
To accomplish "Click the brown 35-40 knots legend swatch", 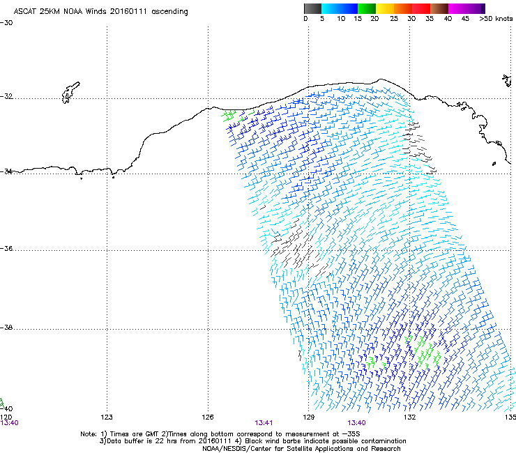I will point(439,8).
